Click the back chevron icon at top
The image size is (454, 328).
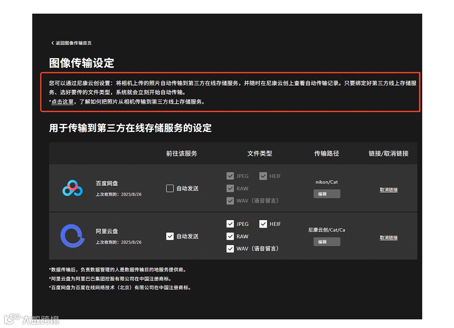pyautogui.click(x=52, y=43)
